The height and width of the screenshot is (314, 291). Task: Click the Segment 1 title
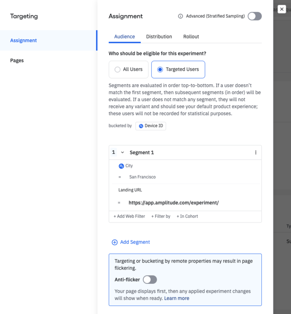(142, 153)
